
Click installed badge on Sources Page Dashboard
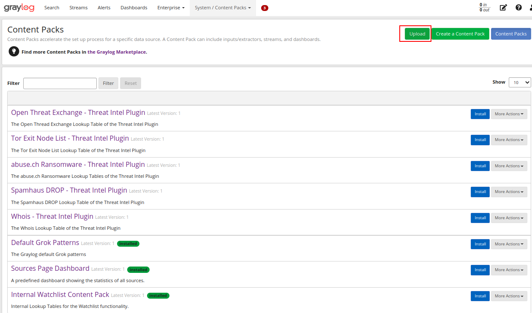click(138, 269)
